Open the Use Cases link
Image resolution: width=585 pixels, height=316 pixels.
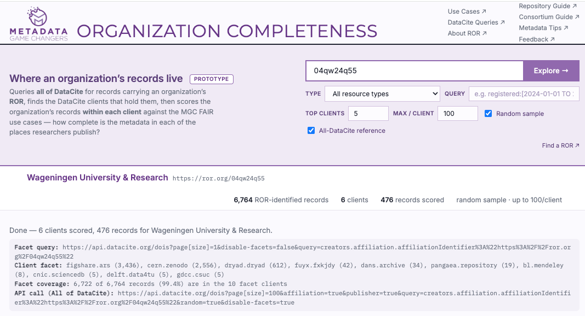(x=467, y=11)
